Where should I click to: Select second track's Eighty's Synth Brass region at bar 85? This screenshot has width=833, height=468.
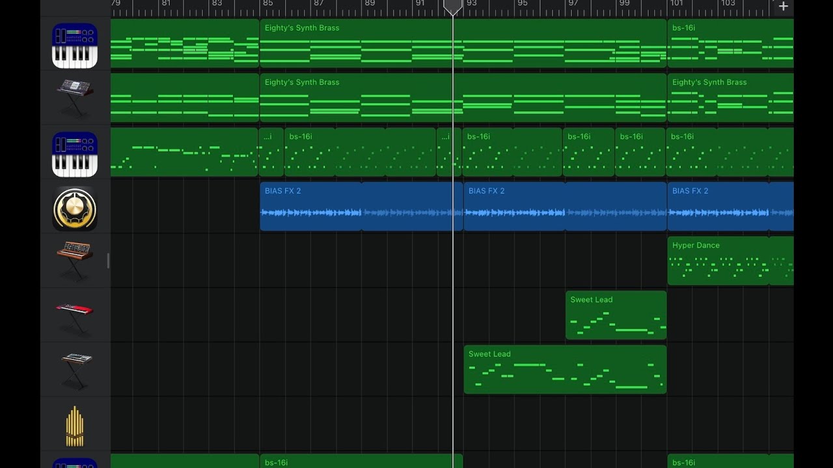pyautogui.click(x=463, y=97)
